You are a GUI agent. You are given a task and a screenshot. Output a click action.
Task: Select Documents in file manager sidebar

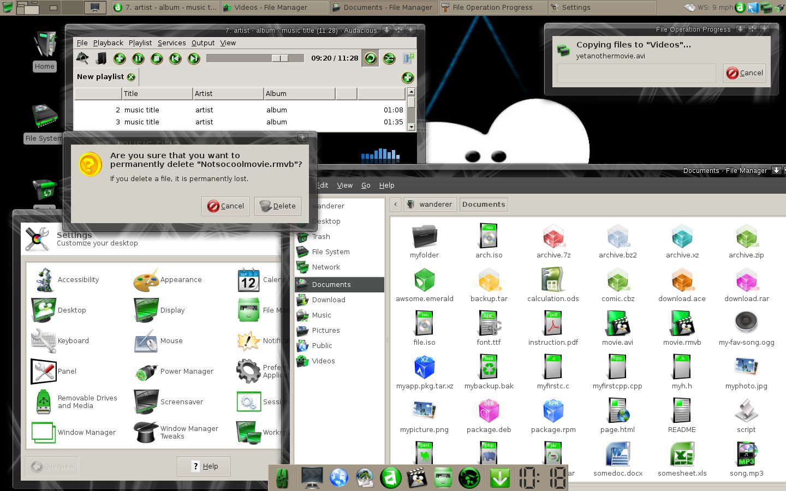coord(340,285)
